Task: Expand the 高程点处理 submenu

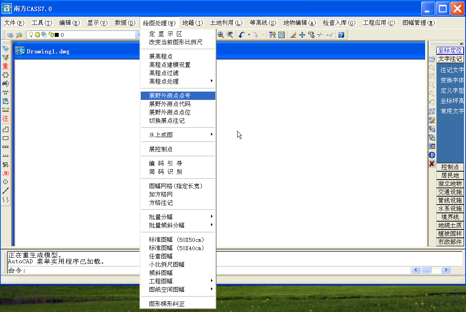Action: [178, 81]
